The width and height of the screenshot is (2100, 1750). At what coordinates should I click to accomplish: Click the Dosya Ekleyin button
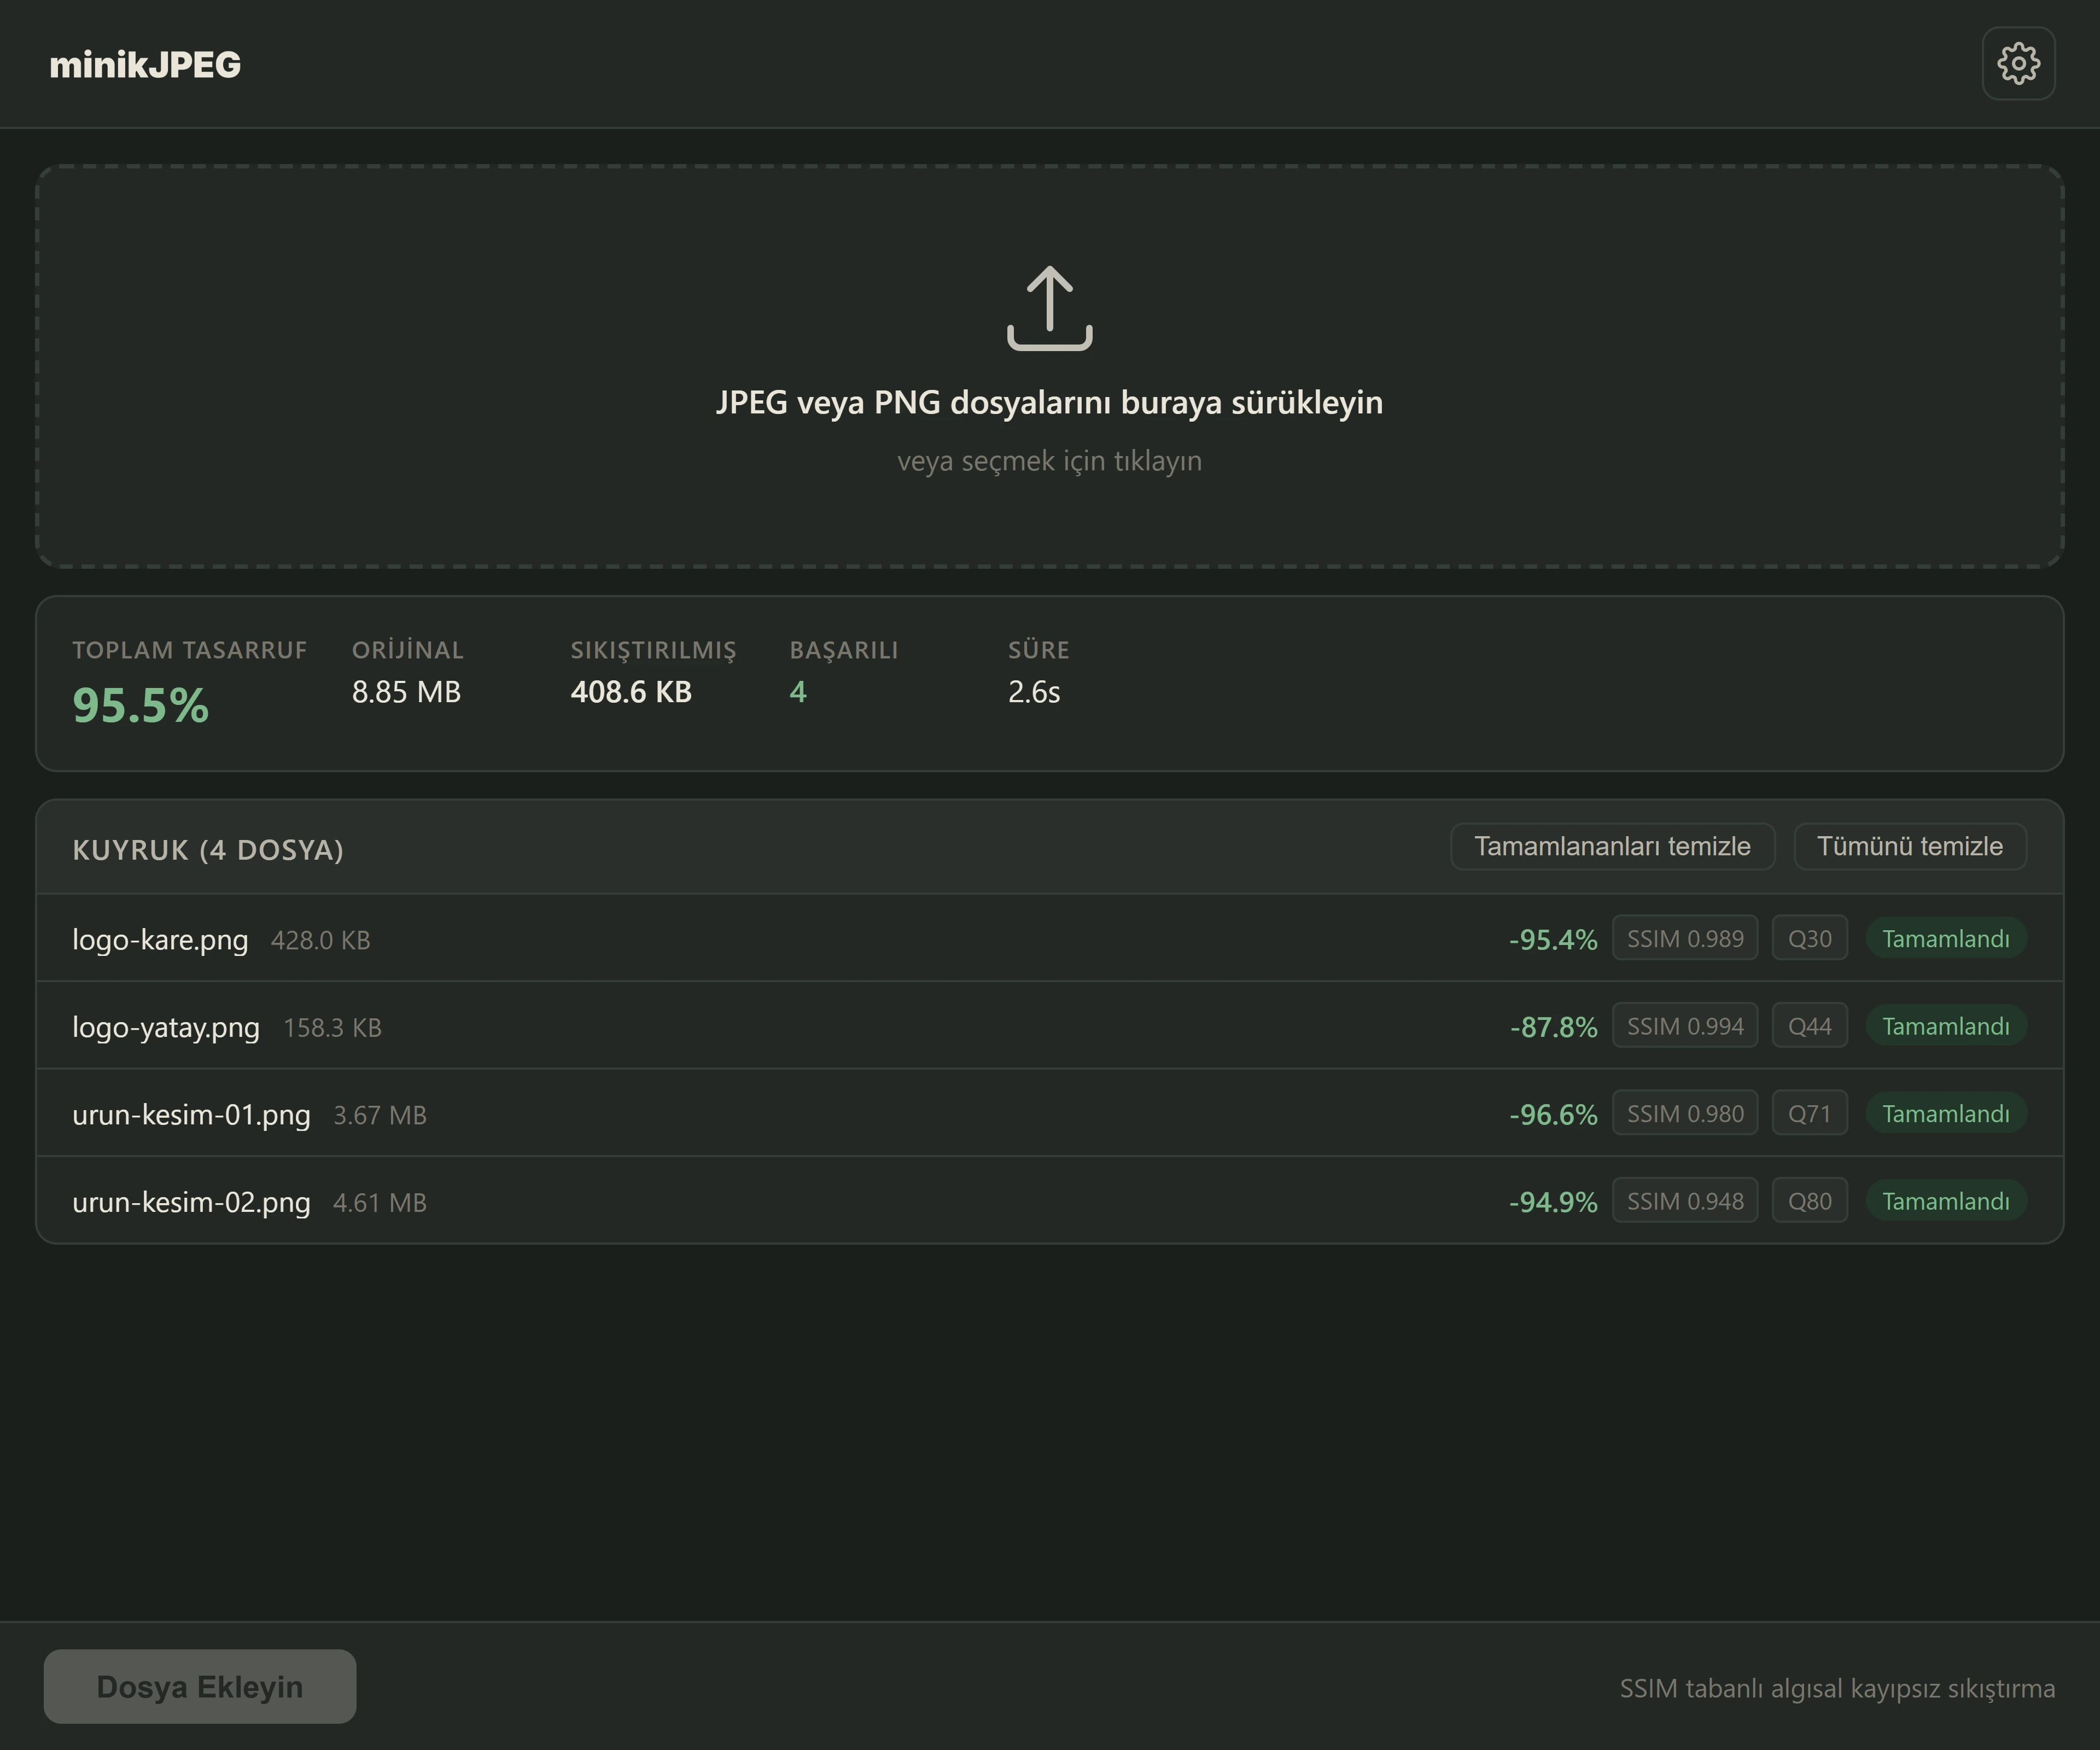point(200,1686)
